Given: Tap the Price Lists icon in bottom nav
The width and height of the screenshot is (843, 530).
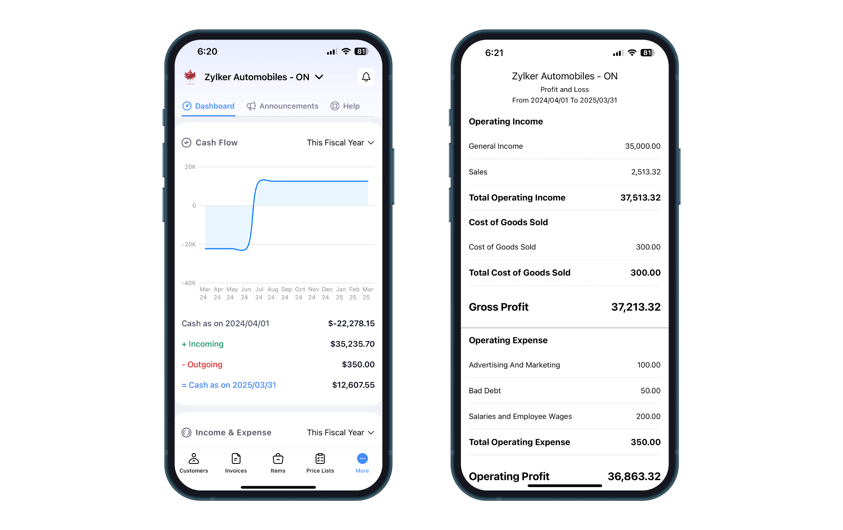Looking at the screenshot, I should coord(320,461).
